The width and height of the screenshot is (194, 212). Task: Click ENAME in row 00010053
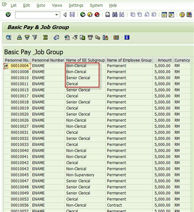[38, 199]
